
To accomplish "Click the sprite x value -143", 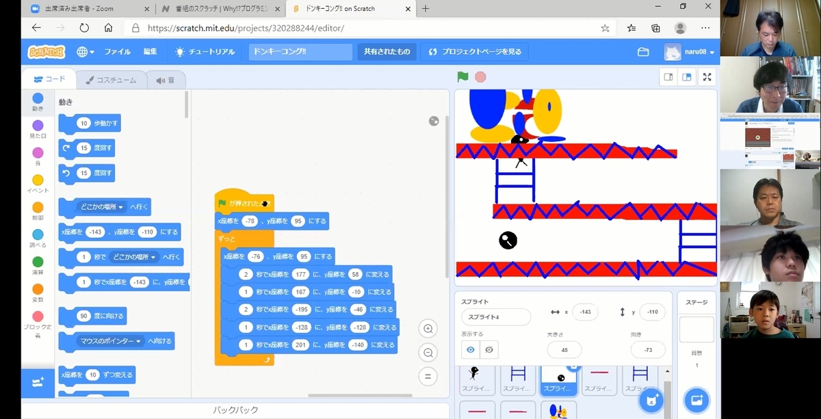I will click(585, 312).
